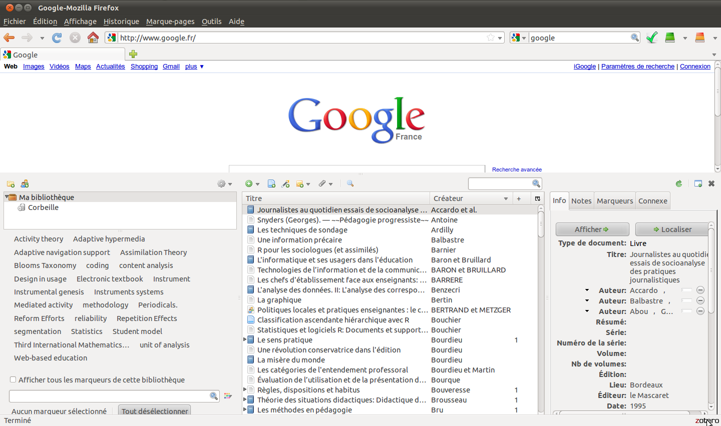Toggle name field mode for author Accardo
721x426 pixels.
[686, 290]
